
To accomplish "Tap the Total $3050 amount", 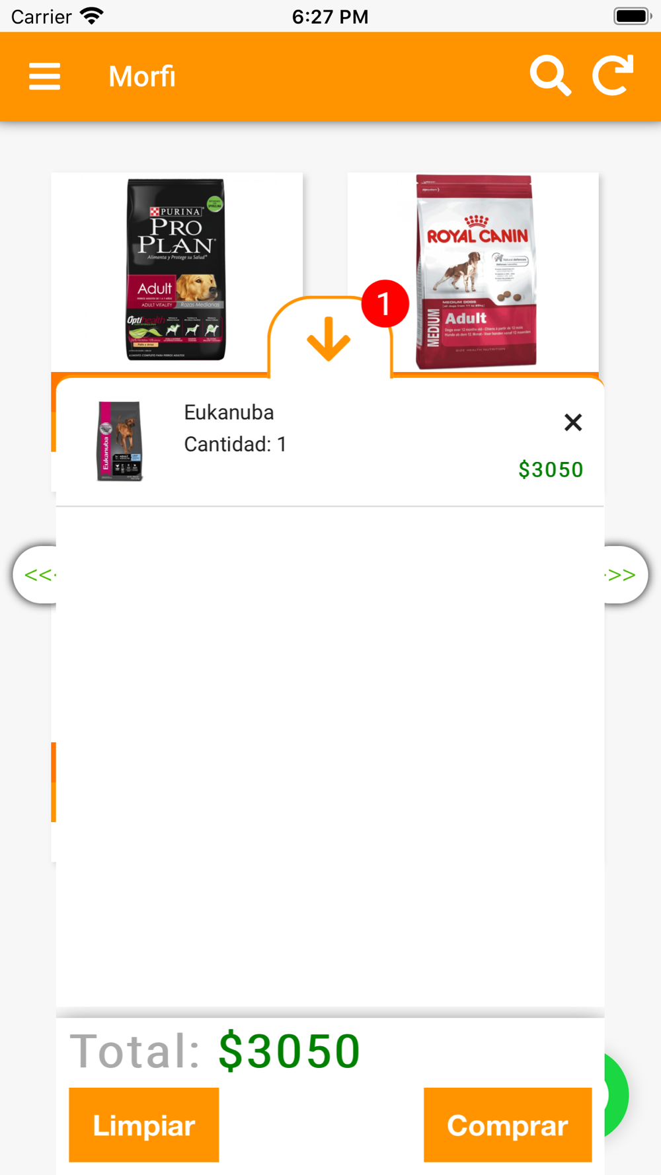I will point(290,1051).
